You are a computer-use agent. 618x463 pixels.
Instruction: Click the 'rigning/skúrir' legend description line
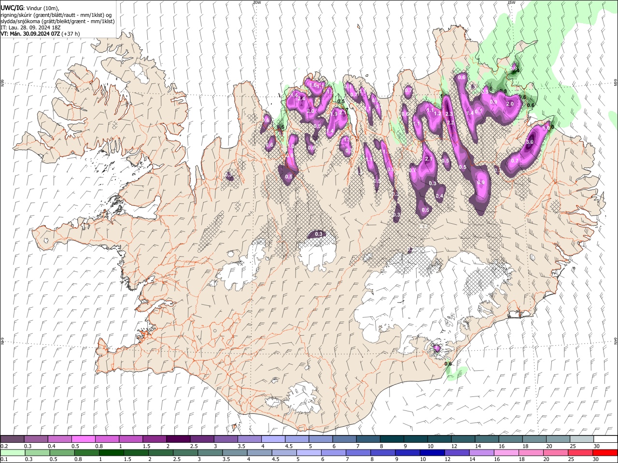pyautogui.click(x=56, y=14)
